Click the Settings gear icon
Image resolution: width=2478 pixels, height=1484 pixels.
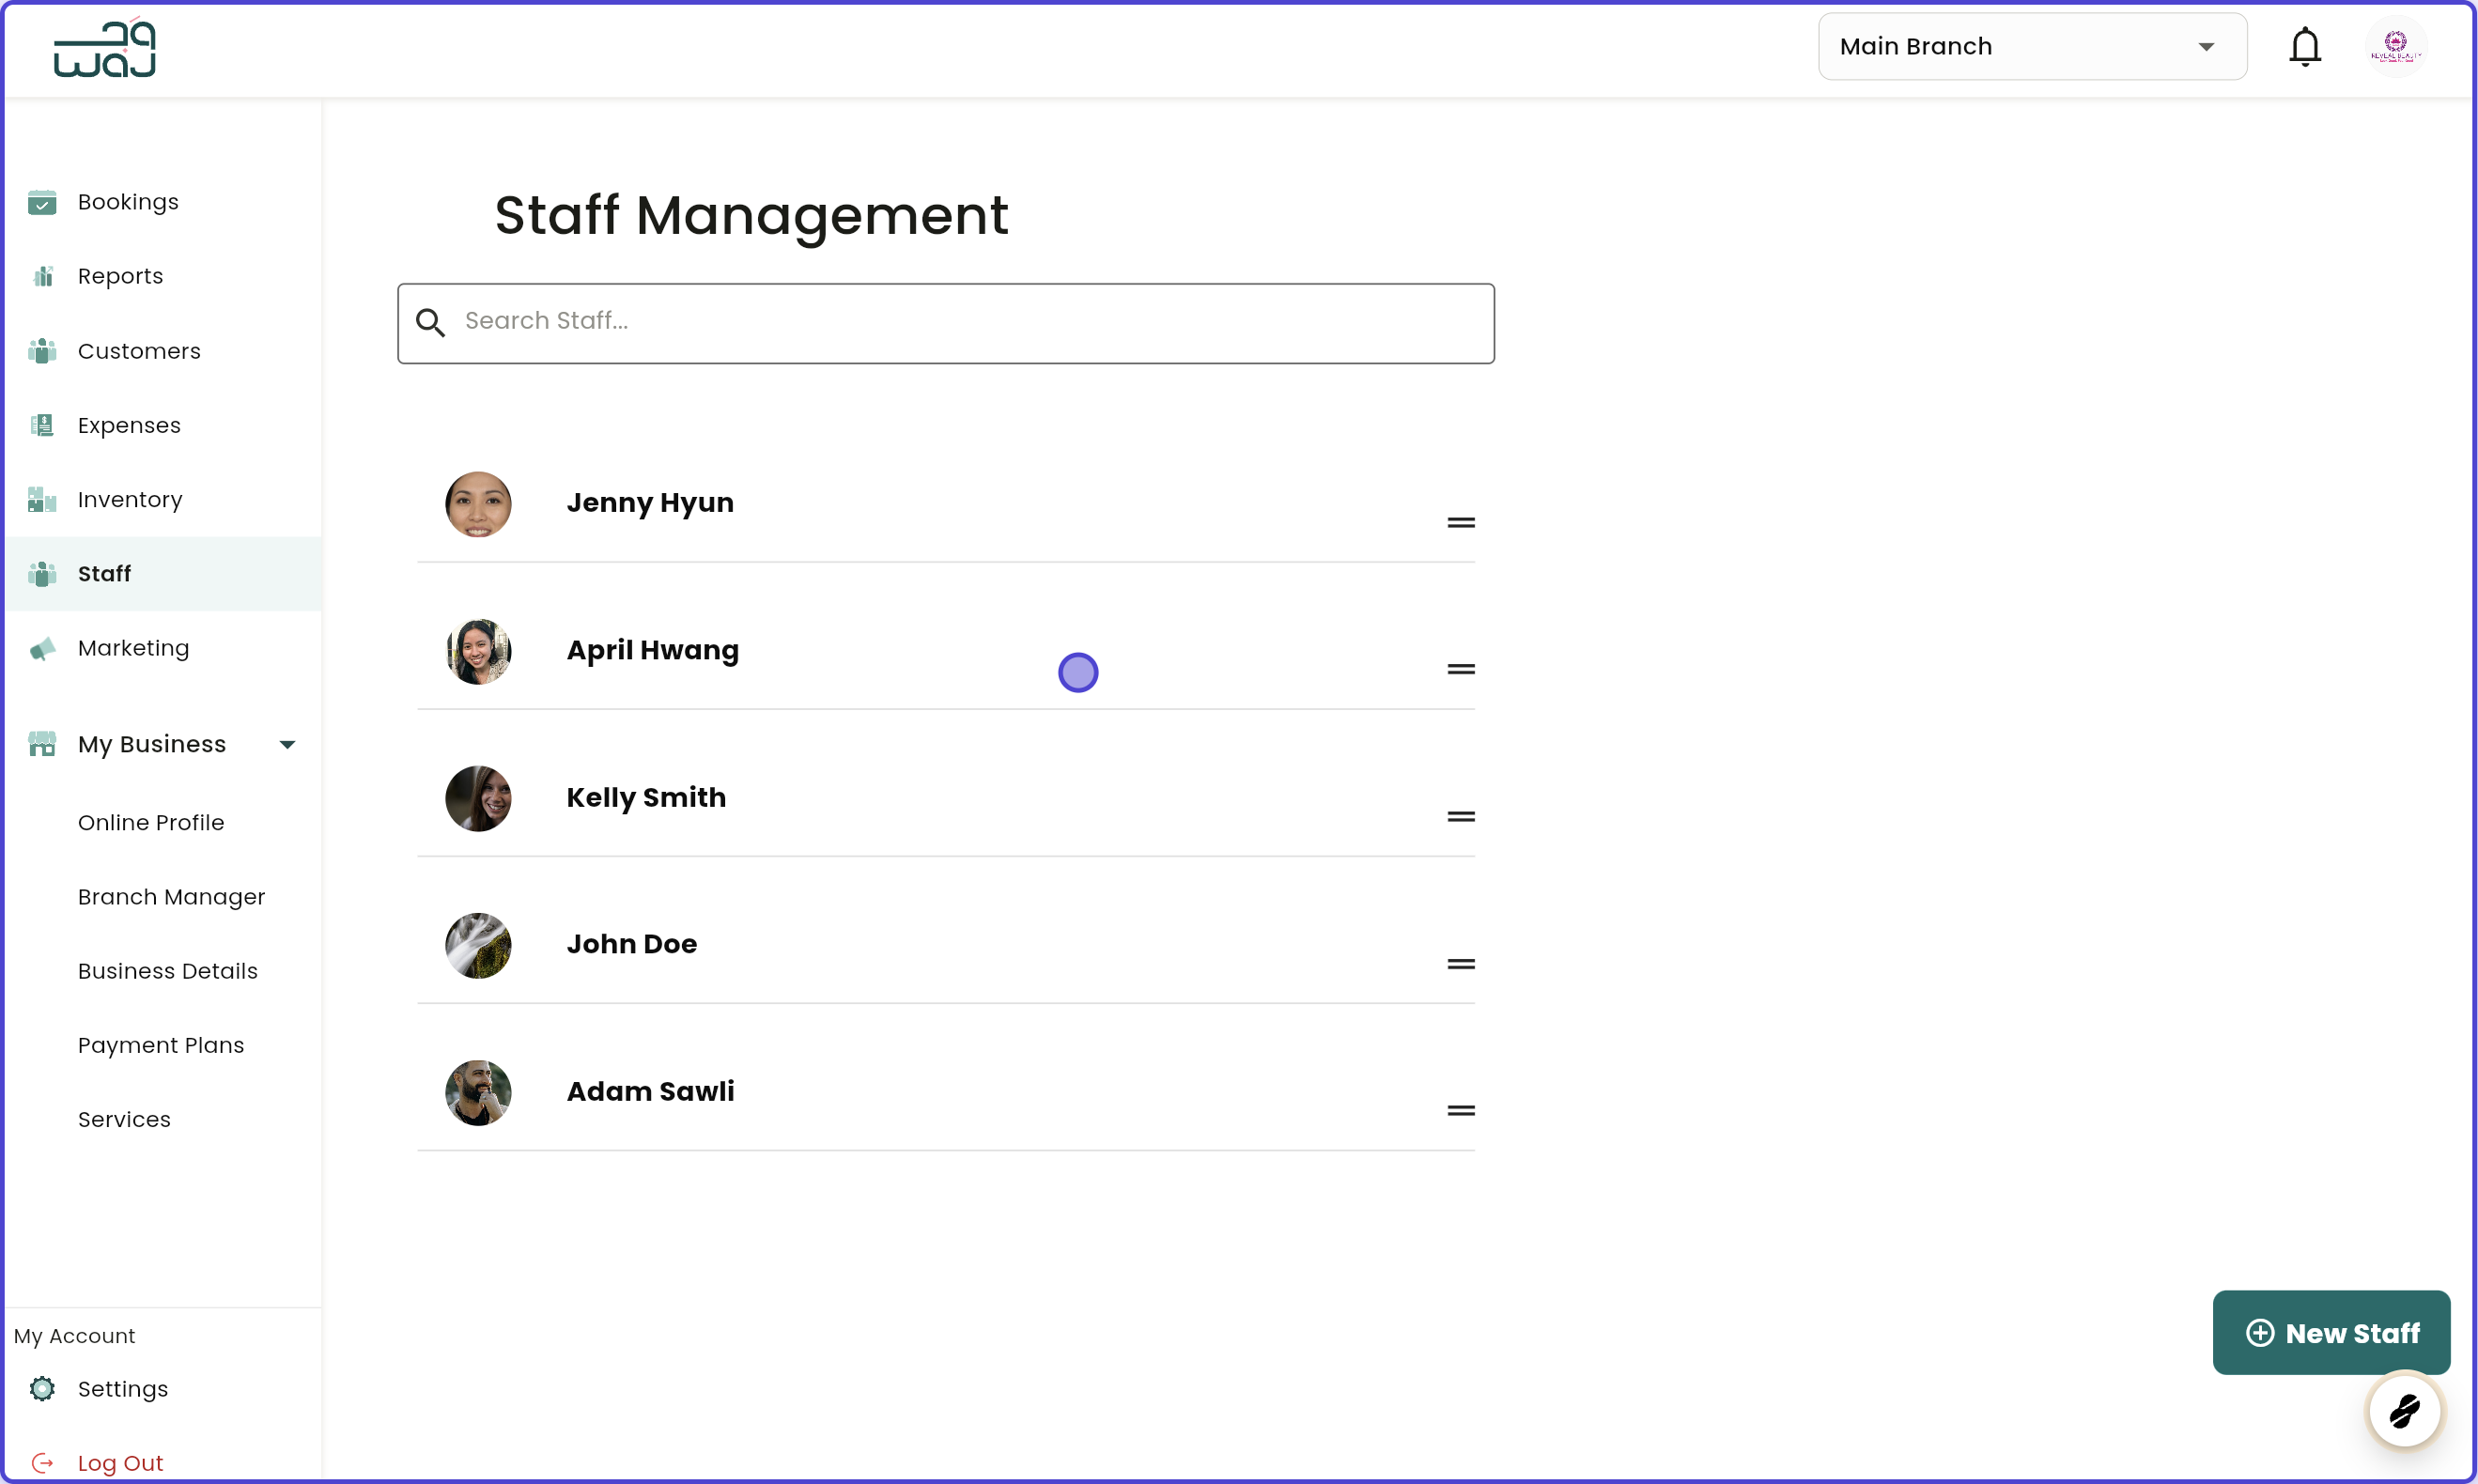[x=42, y=1389]
